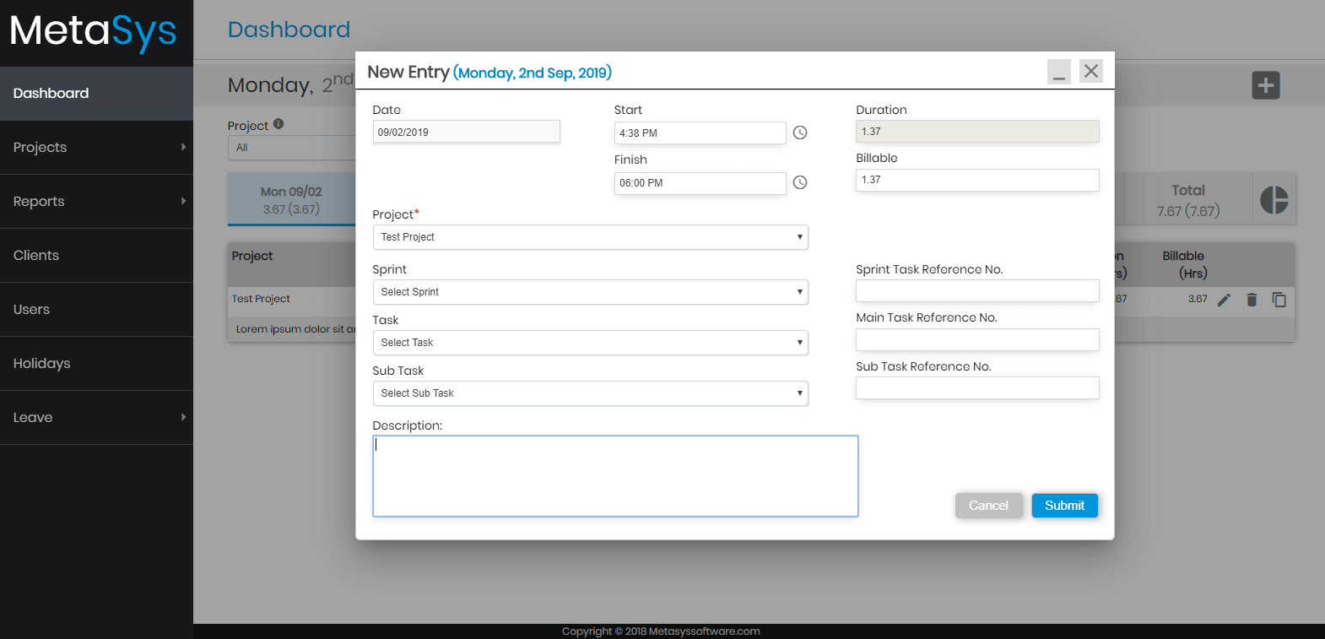Click the copy entry icon
Image resolution: width=1325 pixels, height=639 pixels.
point(1279,300)
